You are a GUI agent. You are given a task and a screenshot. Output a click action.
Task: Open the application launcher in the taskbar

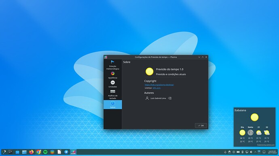point(4,152)
